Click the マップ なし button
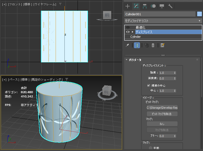The image size is (203, 151). [x=162, y=124]
